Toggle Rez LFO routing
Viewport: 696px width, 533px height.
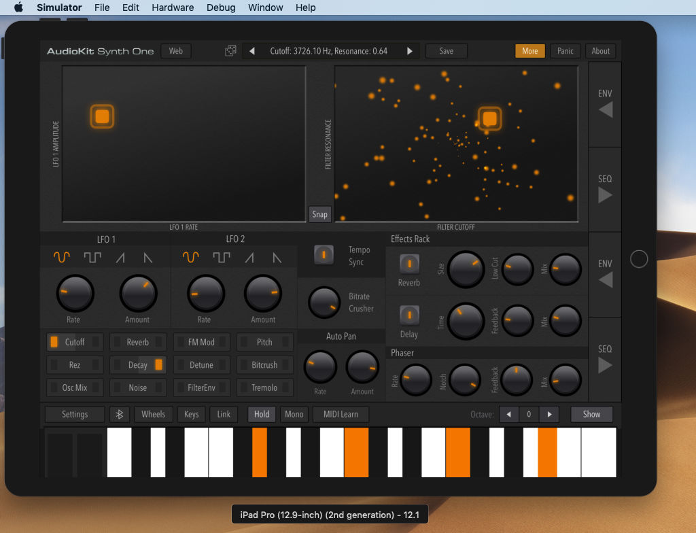click(75, 365)
